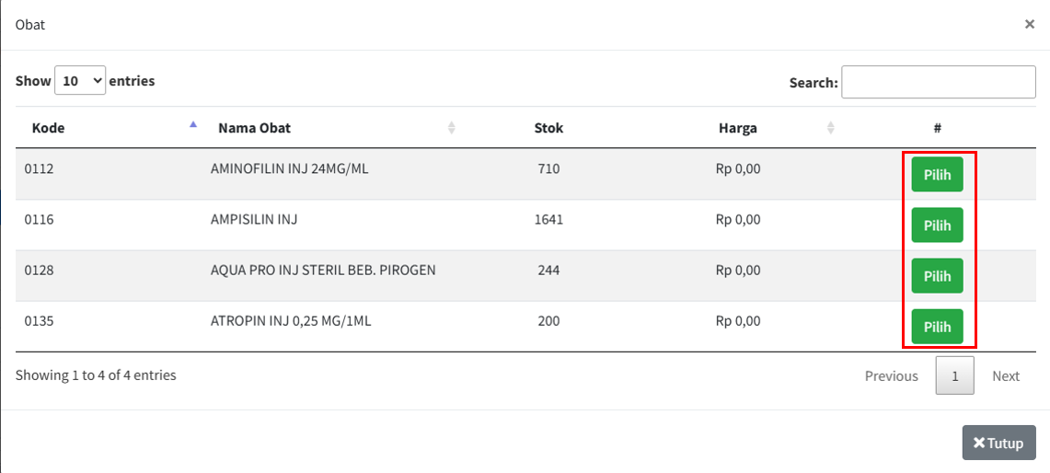Sort by Nama Obat column sort icon
The image size is (1050, 473).
[x=451, y=128]
